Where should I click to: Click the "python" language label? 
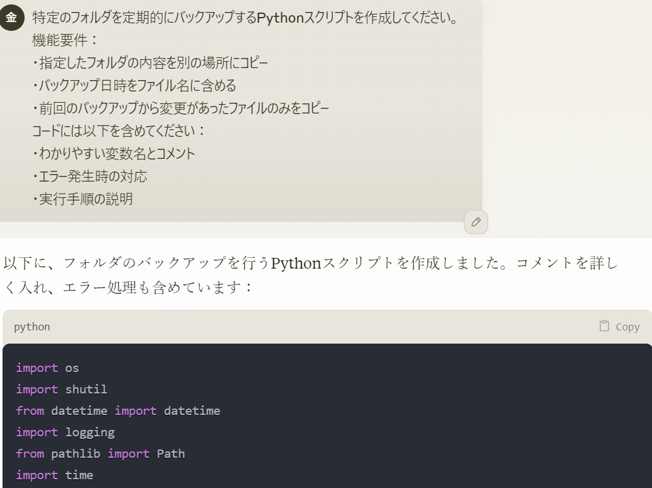click(32, 327)
